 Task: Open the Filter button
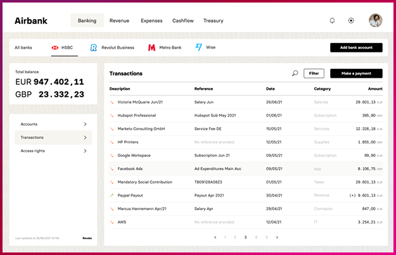tap(314, 73)
